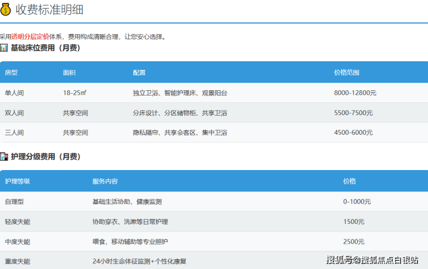The image size is (428, 269).
Task: Click the 5500-7500元 price cell
Action: tap(353, 113)
